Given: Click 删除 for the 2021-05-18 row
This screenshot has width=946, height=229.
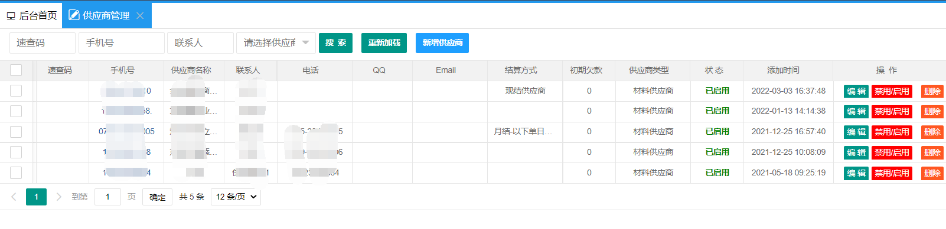Looking at the screenshot, I should point(932,173).
